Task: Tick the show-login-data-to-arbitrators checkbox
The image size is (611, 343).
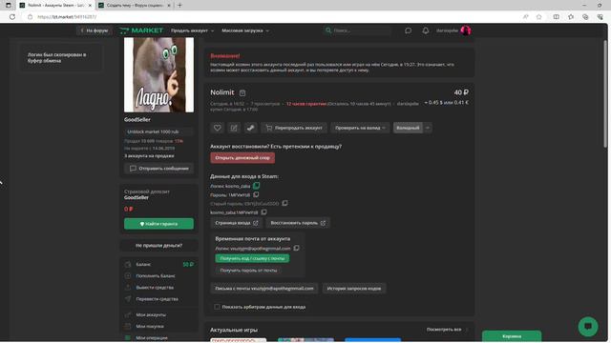Action: click(217, 307)
